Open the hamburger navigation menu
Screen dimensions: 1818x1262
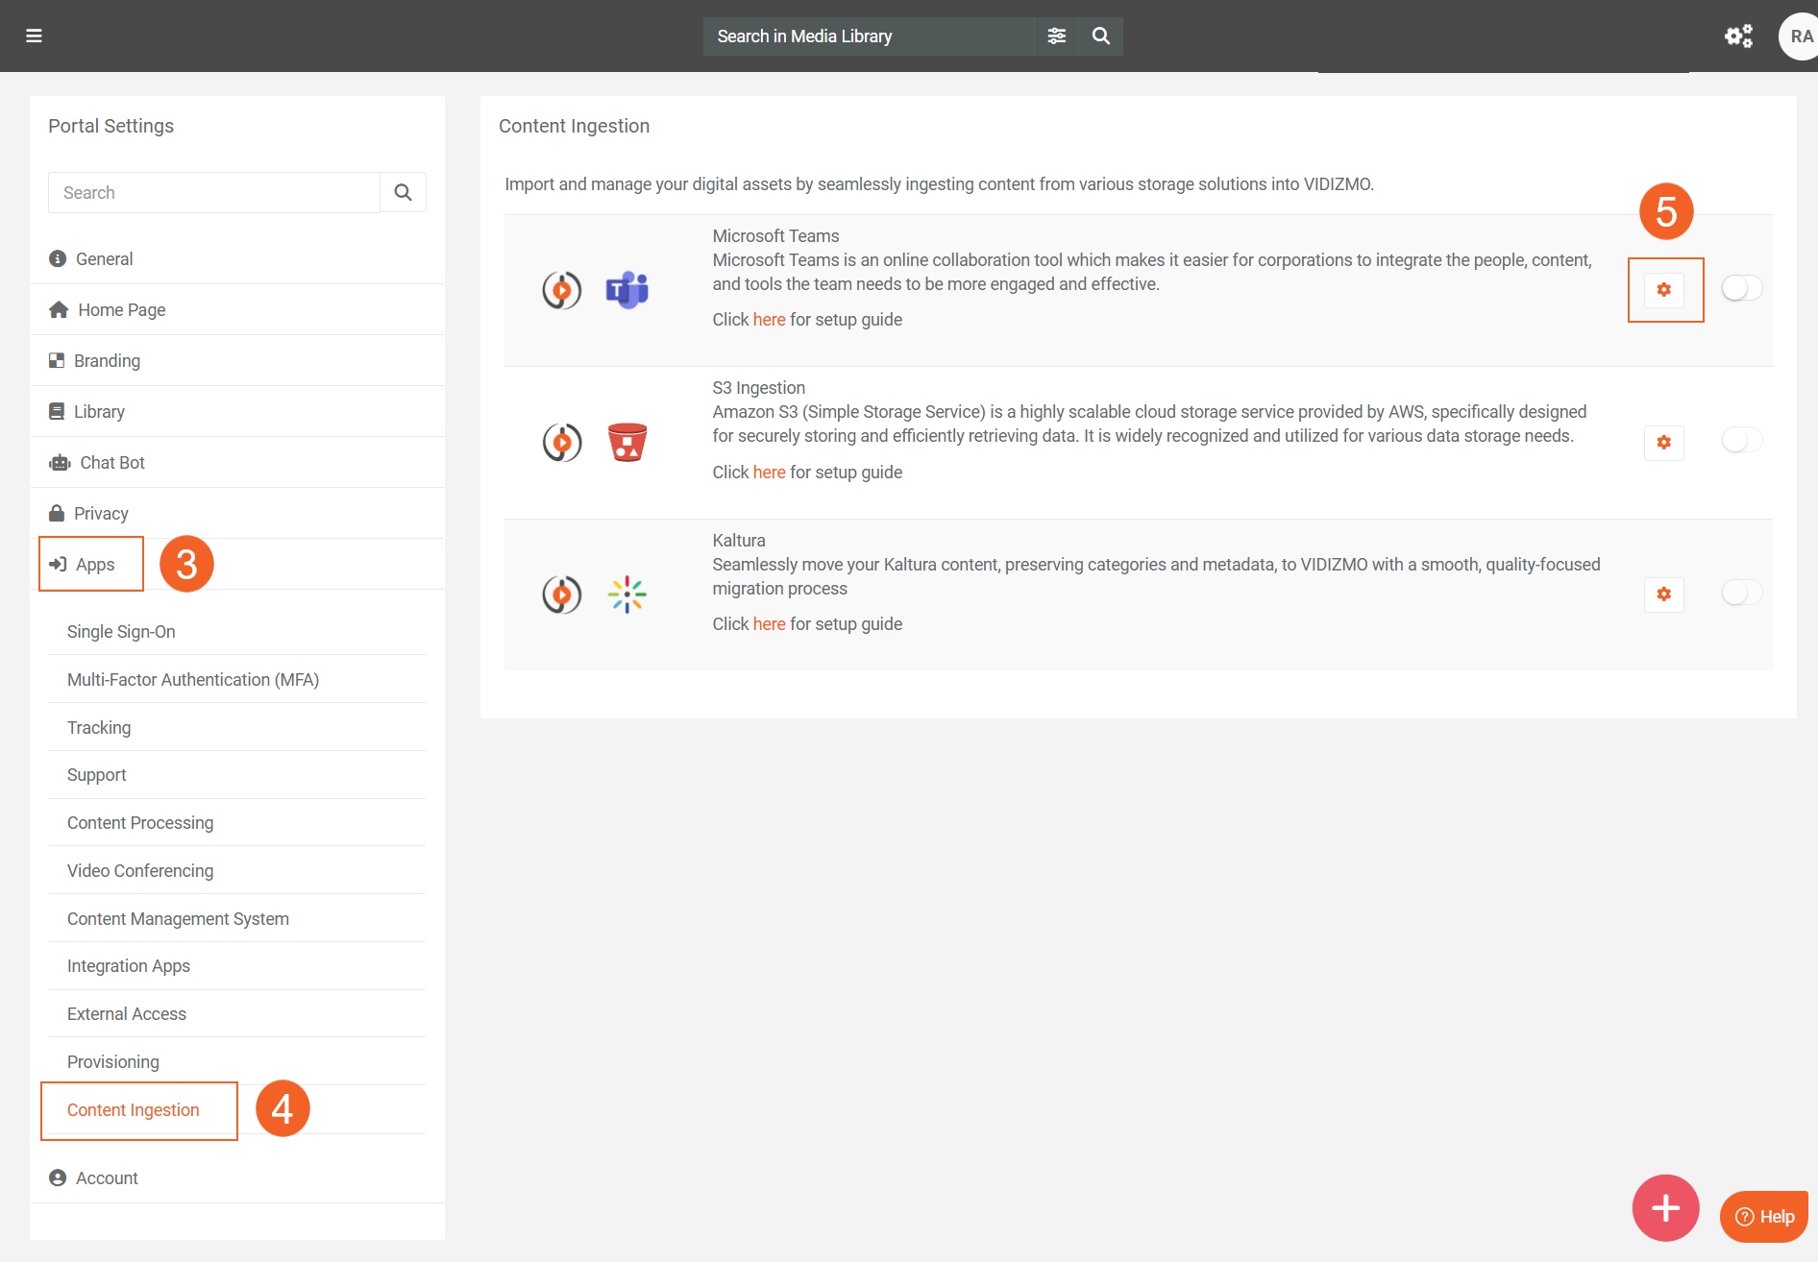point(34,36)
